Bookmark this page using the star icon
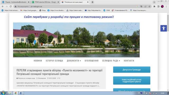Screen dimensions: 169x95 click(149, 6)
